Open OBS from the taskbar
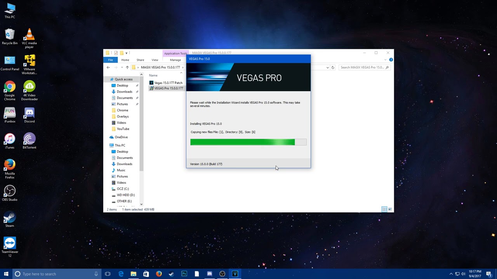497x279 pixels. tap(222, 274)
